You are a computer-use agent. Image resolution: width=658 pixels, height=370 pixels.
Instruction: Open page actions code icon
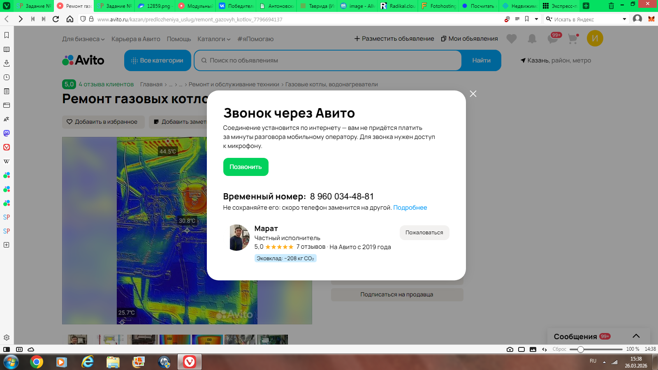click(x=544, y=349)
